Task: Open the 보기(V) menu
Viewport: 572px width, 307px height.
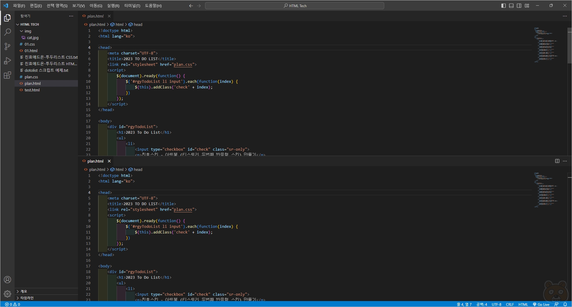Action: [79, 6]
